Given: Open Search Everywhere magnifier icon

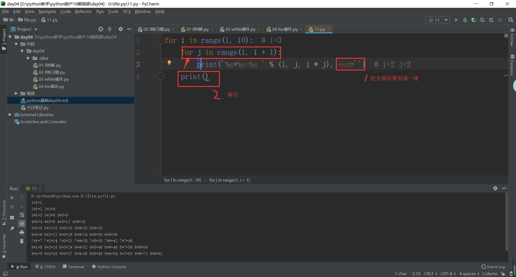Looking at the screenshot, I should pos(511,20).
